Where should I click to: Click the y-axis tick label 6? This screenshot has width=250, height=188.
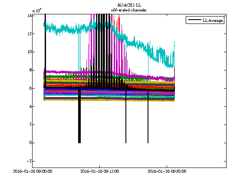coord(30,88)
